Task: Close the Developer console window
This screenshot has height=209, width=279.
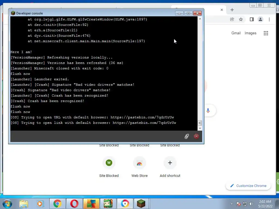Action: click(197, 13)
